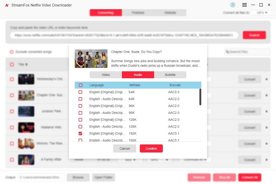Toggle the select-all Language header checkbox

coord(80,85)
